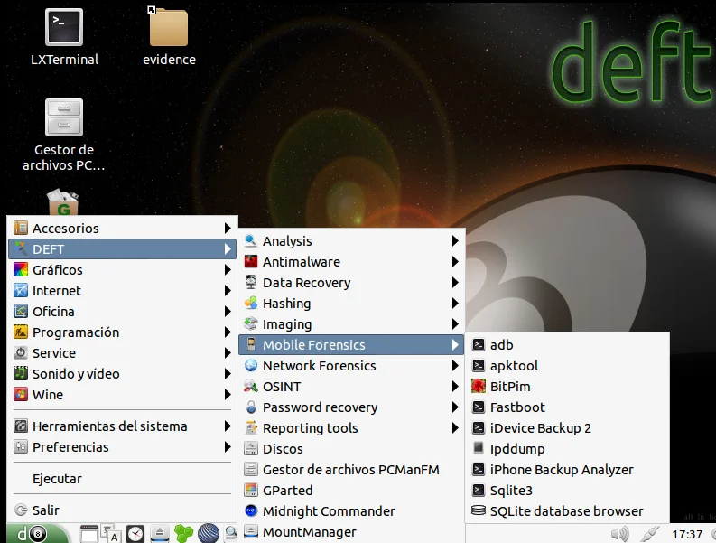The width and height of the screenshot is (716, 543).
Task: Launch adb from Mobile Forensics
Action: pyautogui.click(x=568, y=344)
